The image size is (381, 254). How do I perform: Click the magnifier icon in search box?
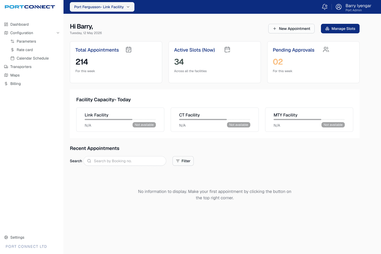tap(89, 161)
